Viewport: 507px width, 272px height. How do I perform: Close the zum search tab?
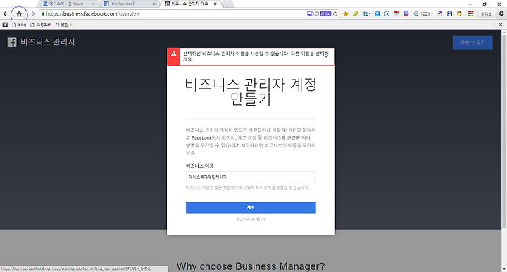click(93, 4)
